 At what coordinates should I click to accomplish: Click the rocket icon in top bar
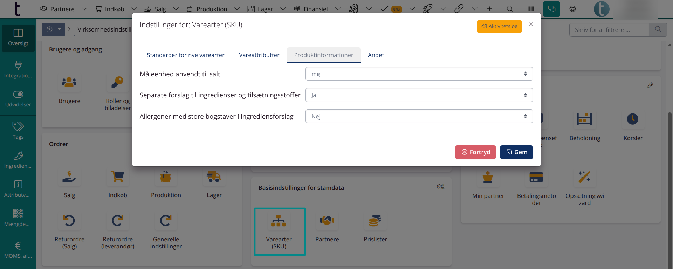click(427, 9)
